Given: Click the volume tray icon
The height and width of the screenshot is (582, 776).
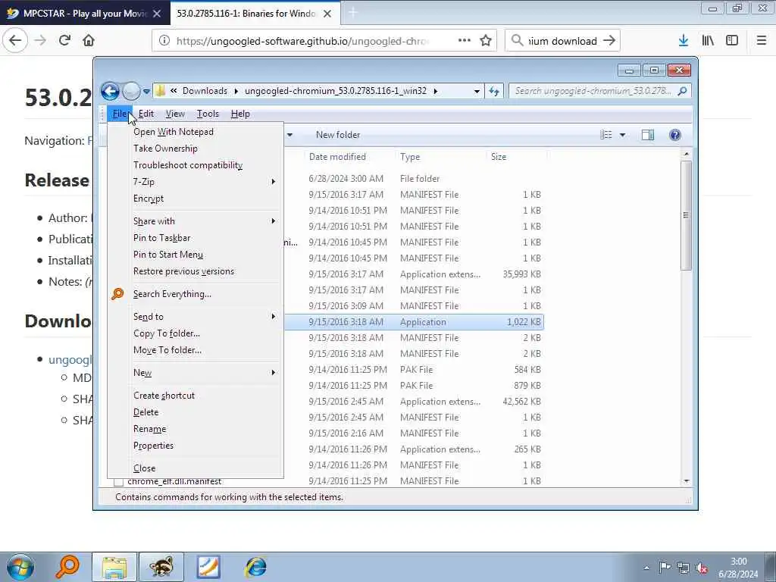Looking at the screenshot, I should pyautogui.click(x=701, y=568).
